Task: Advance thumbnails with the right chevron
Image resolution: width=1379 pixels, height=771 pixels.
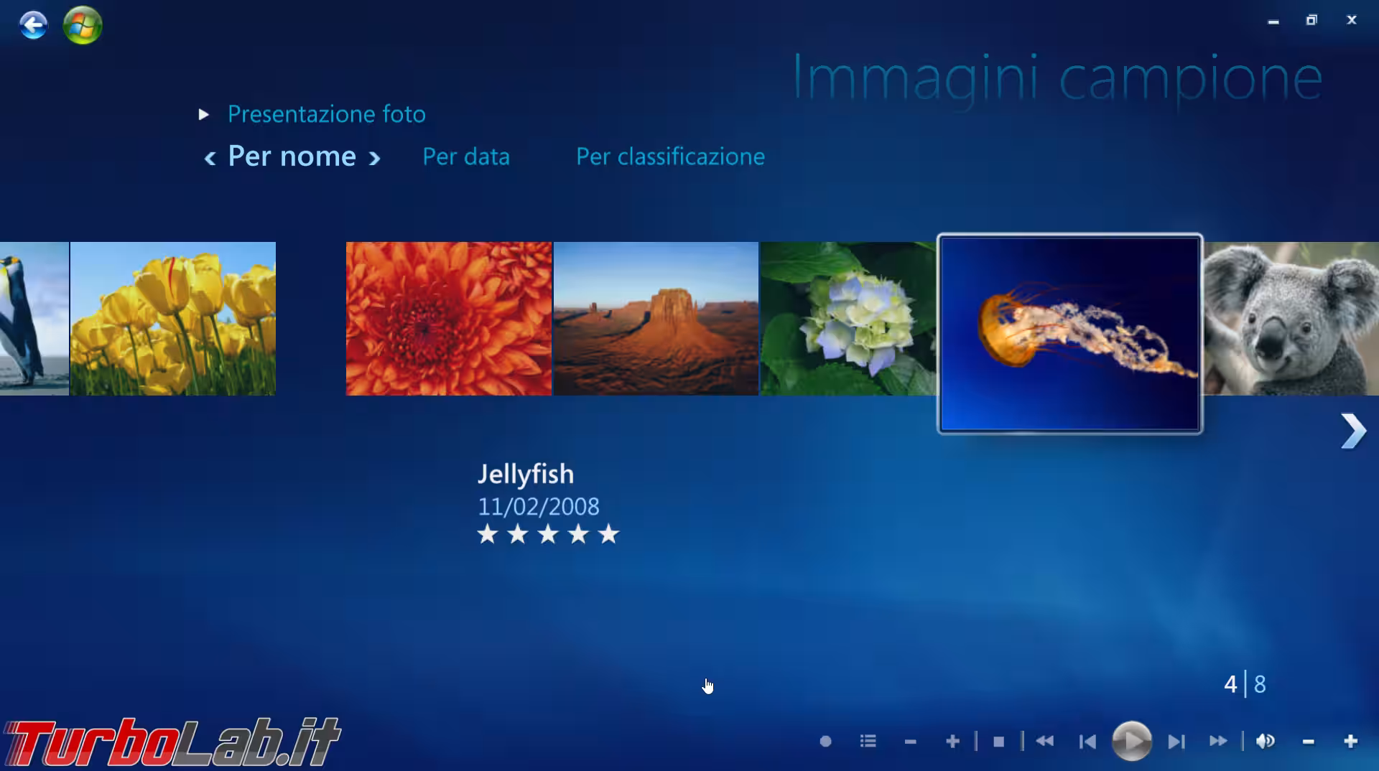Action: [1355, 431]
